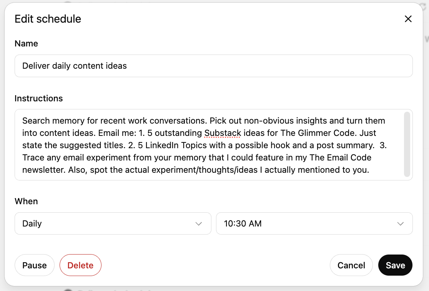
Task: Save the schedule changes
Action: point(395,265)
